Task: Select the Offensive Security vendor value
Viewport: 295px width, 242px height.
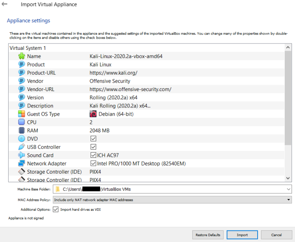Action: point(110,81)
